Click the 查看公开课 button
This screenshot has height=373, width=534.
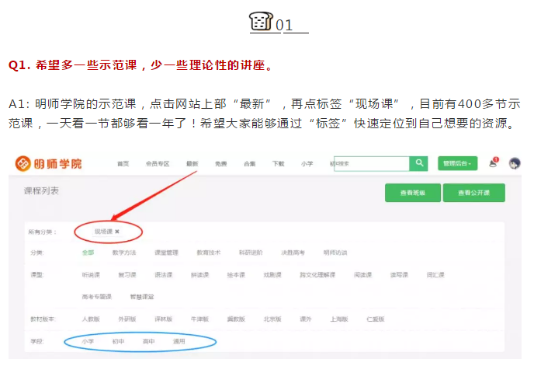[x=475, y=193]
